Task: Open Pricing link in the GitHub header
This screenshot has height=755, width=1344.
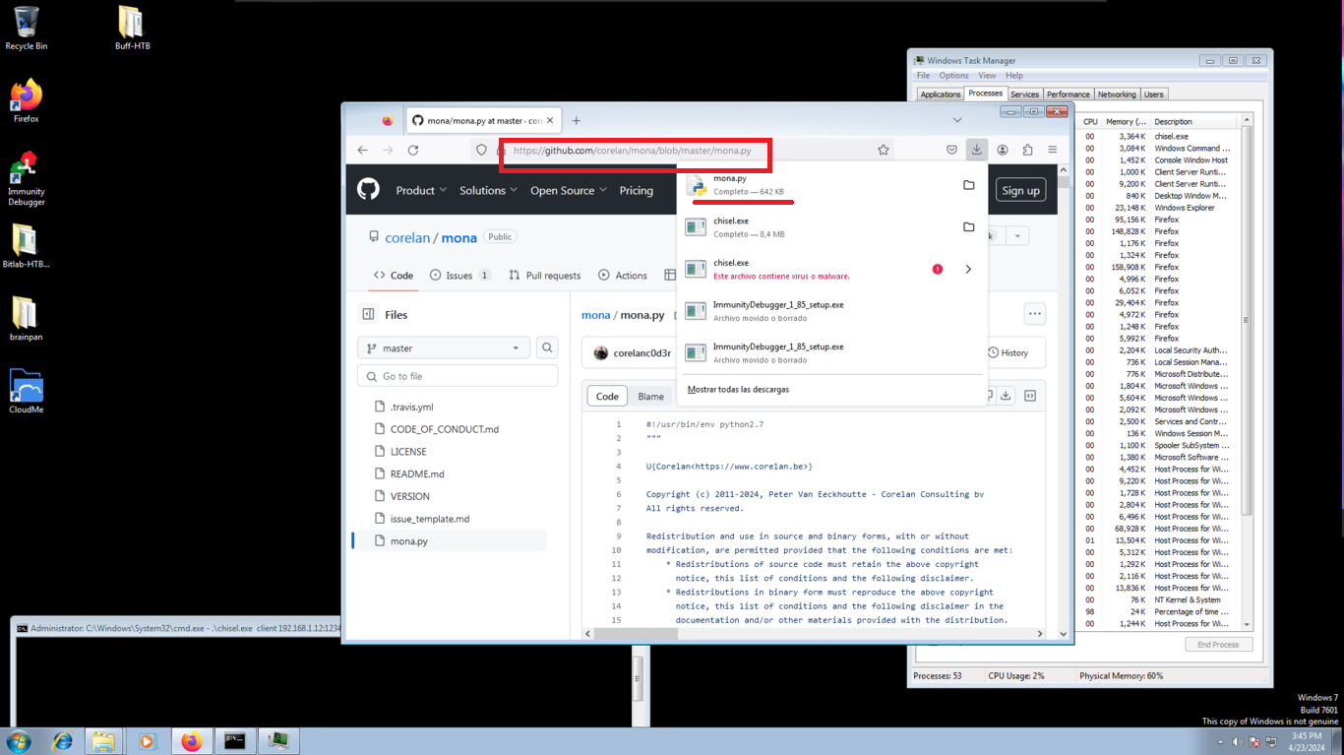Action: pyautogui.click(x=636, y=190)
